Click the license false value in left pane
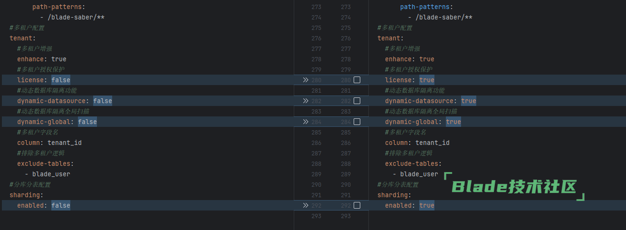The width and height of the screenshot is (626, 230). click(61, 80)
